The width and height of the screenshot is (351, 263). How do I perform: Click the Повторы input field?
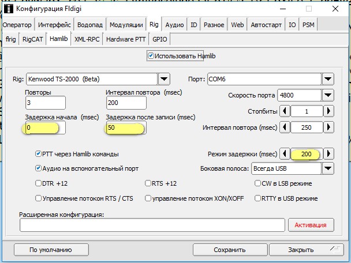tap(45, 103)
